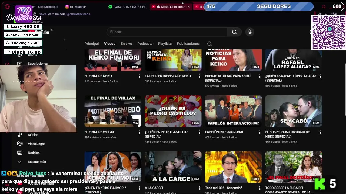The height and width of the screenshot is (194, 346).
Task: Expand sidebar with Mostrar más chevron
Action: click(20, 162)
